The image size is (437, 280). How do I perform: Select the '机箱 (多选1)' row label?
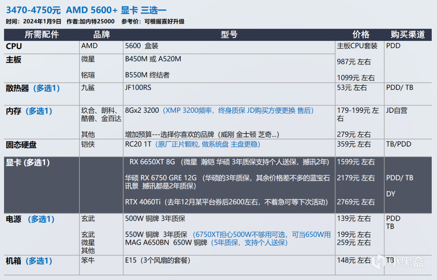[29, 261]
